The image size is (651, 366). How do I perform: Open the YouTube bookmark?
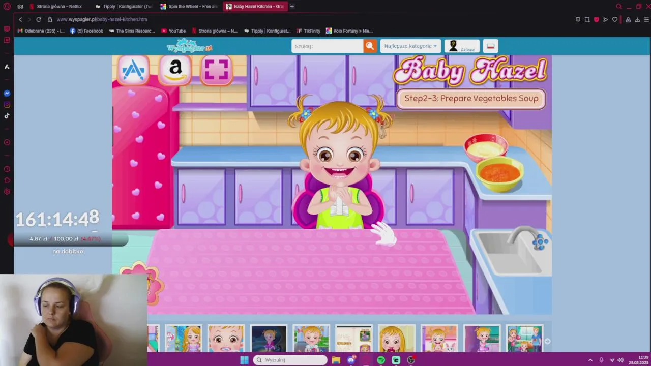173,30
